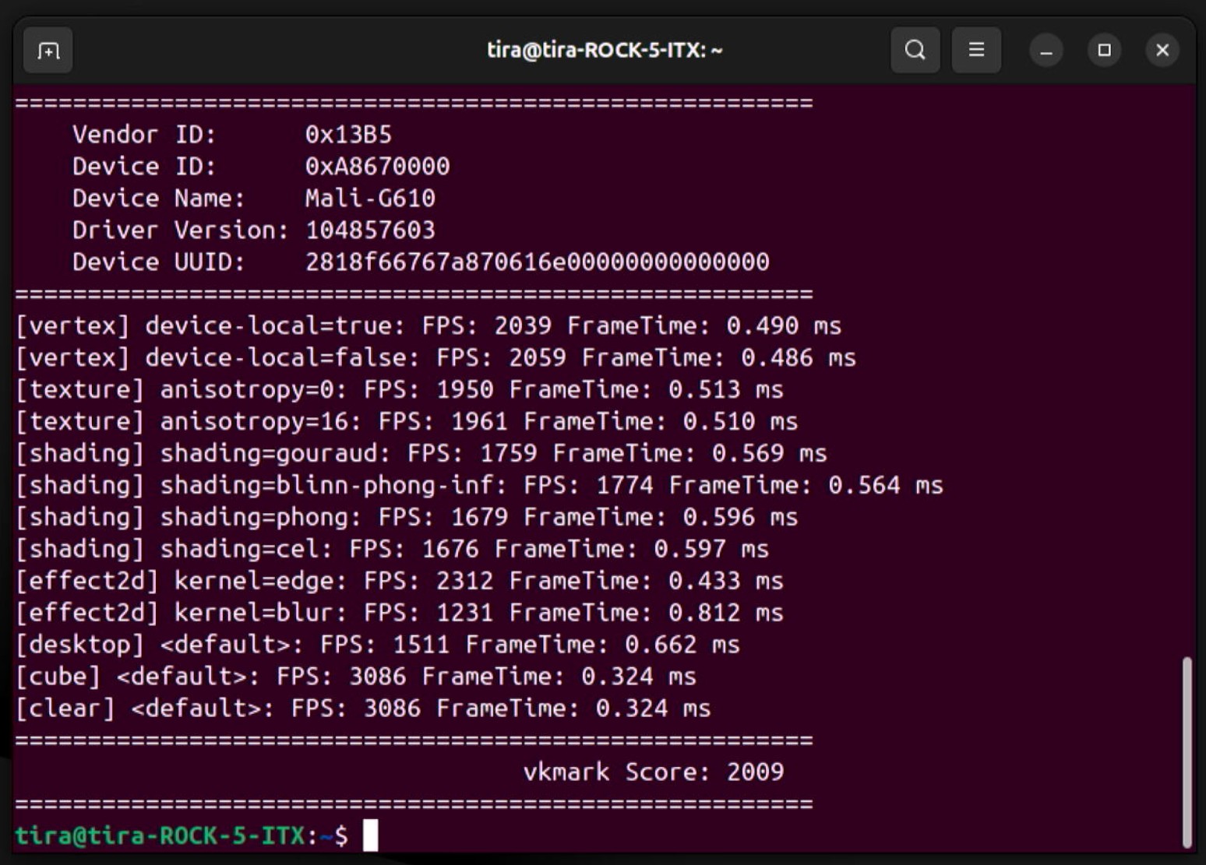Screen dimensions: 1206x865
Task: Maximize the terminal window
Action: pyautogui.click(x=1104, y=51)
